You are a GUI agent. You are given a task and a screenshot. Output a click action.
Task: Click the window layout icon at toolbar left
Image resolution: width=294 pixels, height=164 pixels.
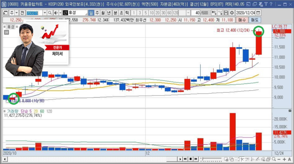6,13
